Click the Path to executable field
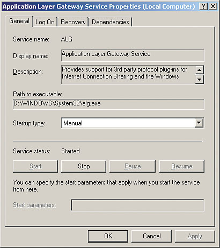The image size is (220, 248). pos(108,104)
